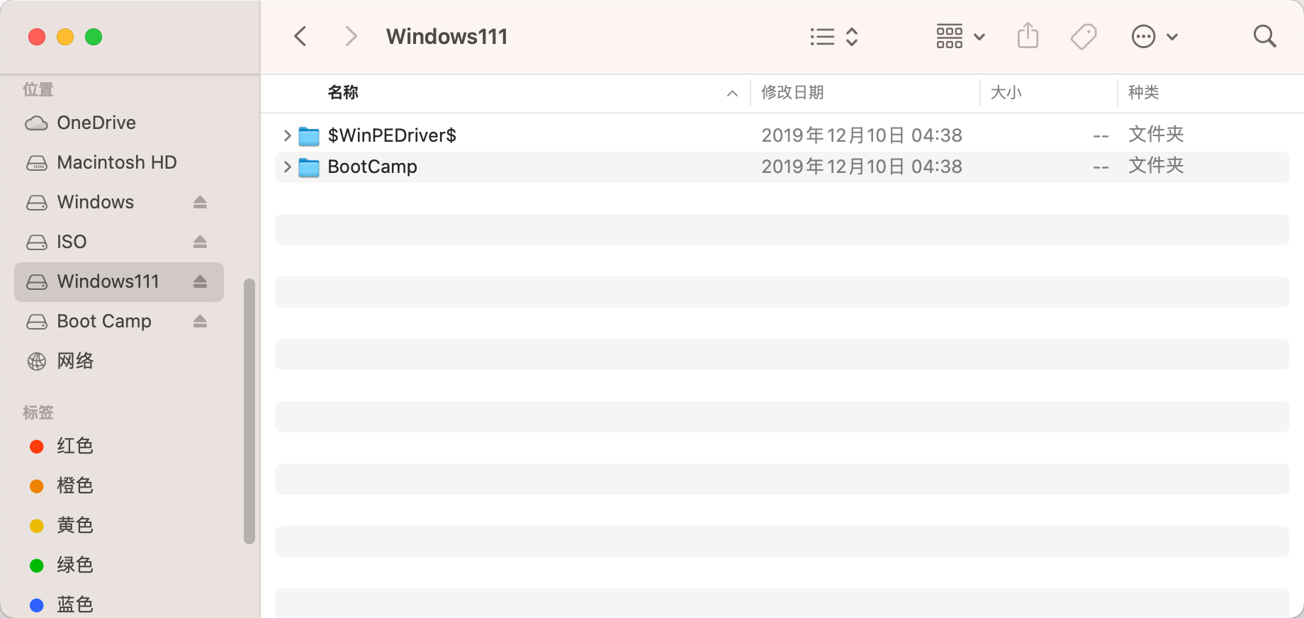Zoom the window with the green button
The image size is (1304, 618).
click(x=94, y=37)
